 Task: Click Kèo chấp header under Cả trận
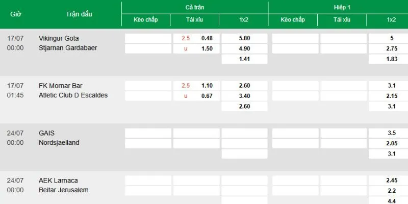click(x=146, y=20)
